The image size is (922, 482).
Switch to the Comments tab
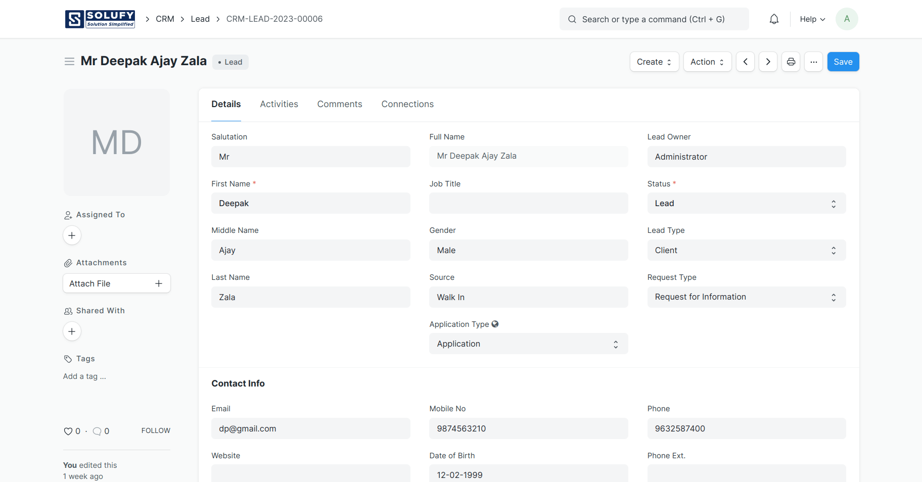tap(340, 104)
